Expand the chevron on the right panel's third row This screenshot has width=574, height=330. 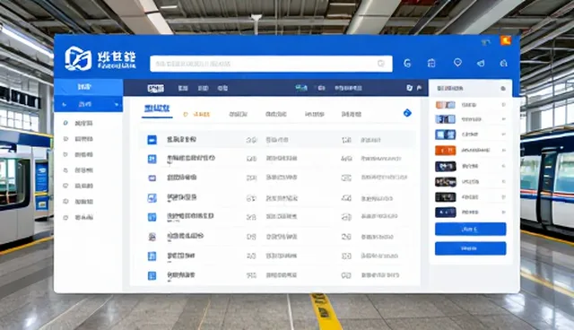pyautogui.click(x=504, y=135)
